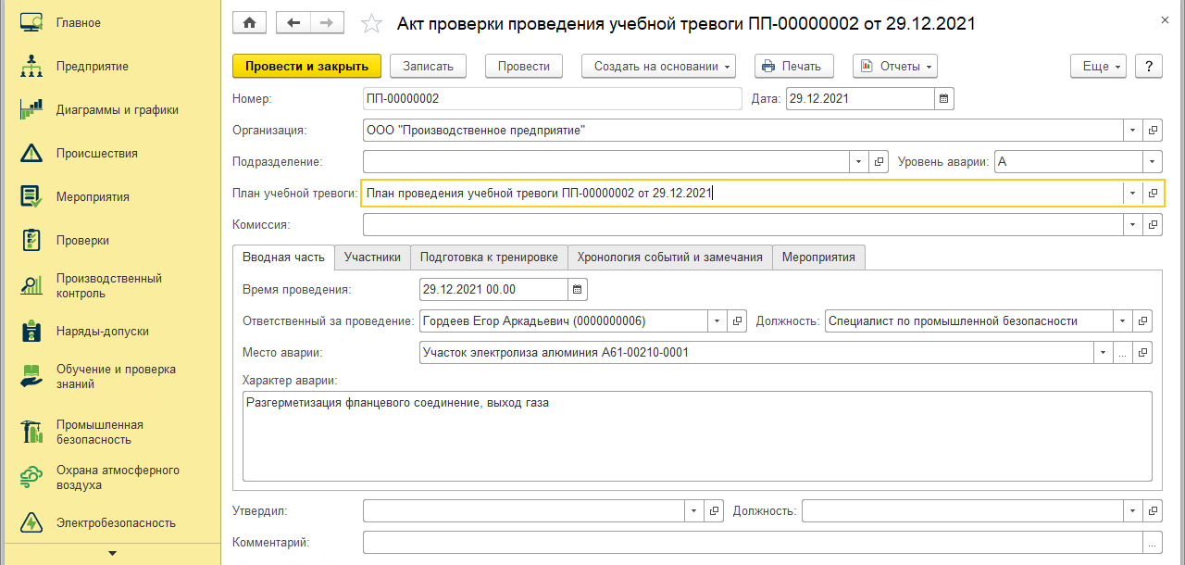Screen dimensions: 1185x565
Task: Navigate forward with the right arrow
Action: (327, 23)
